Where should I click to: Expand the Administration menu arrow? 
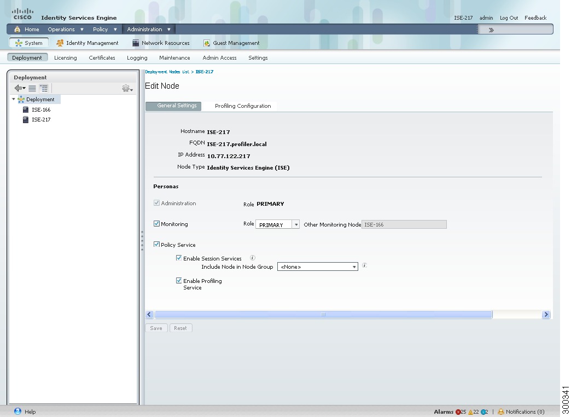tap(169, 30)
